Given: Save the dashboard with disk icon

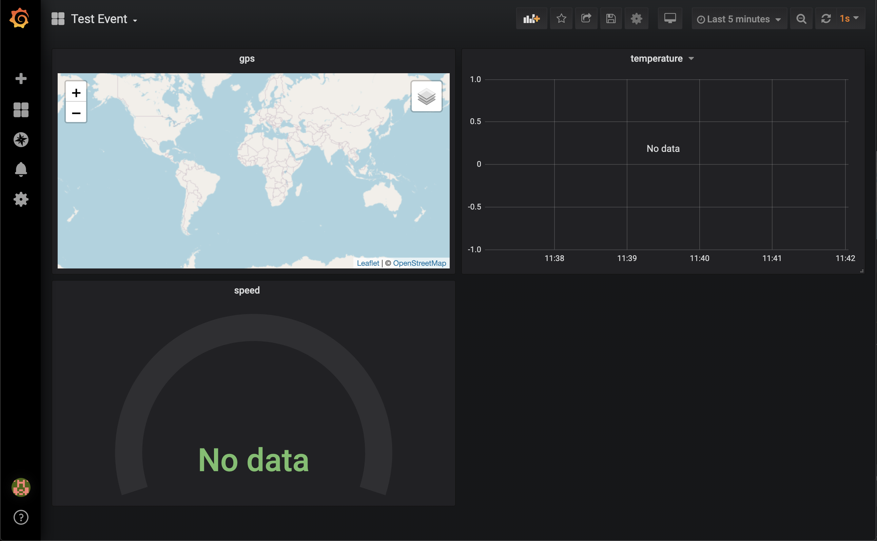Looking at the screenshot, I should (611, 19).
